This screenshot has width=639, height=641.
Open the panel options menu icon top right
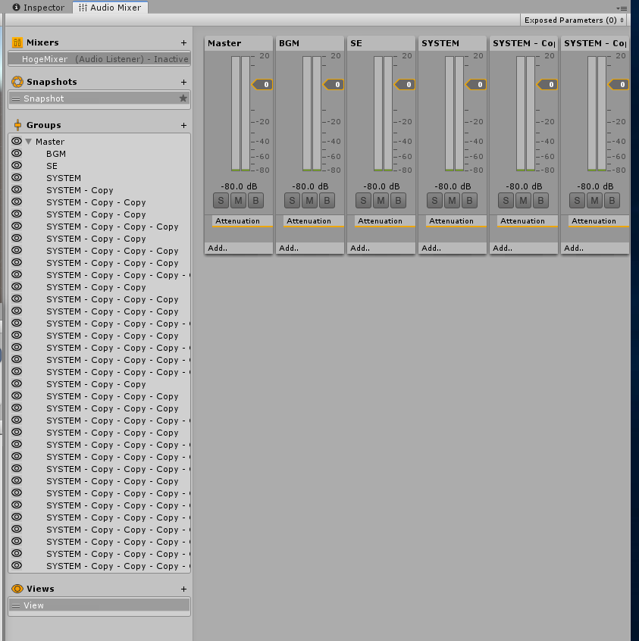(622, 8)
